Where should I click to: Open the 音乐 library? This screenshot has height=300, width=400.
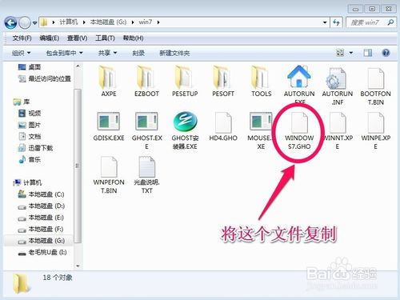tap(30, 159)
